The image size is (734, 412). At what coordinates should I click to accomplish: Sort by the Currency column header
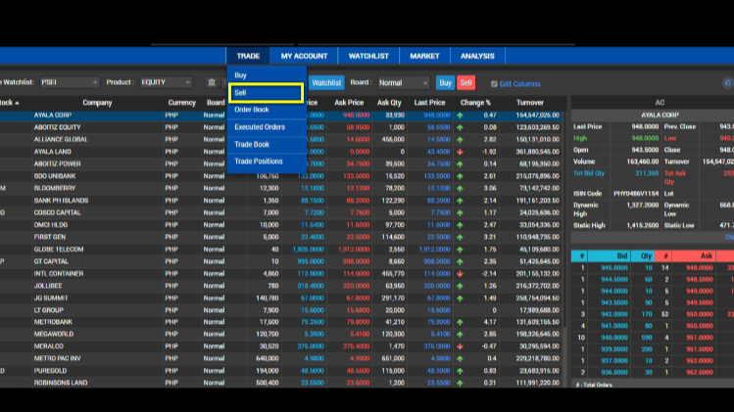[x=181, y=103]
